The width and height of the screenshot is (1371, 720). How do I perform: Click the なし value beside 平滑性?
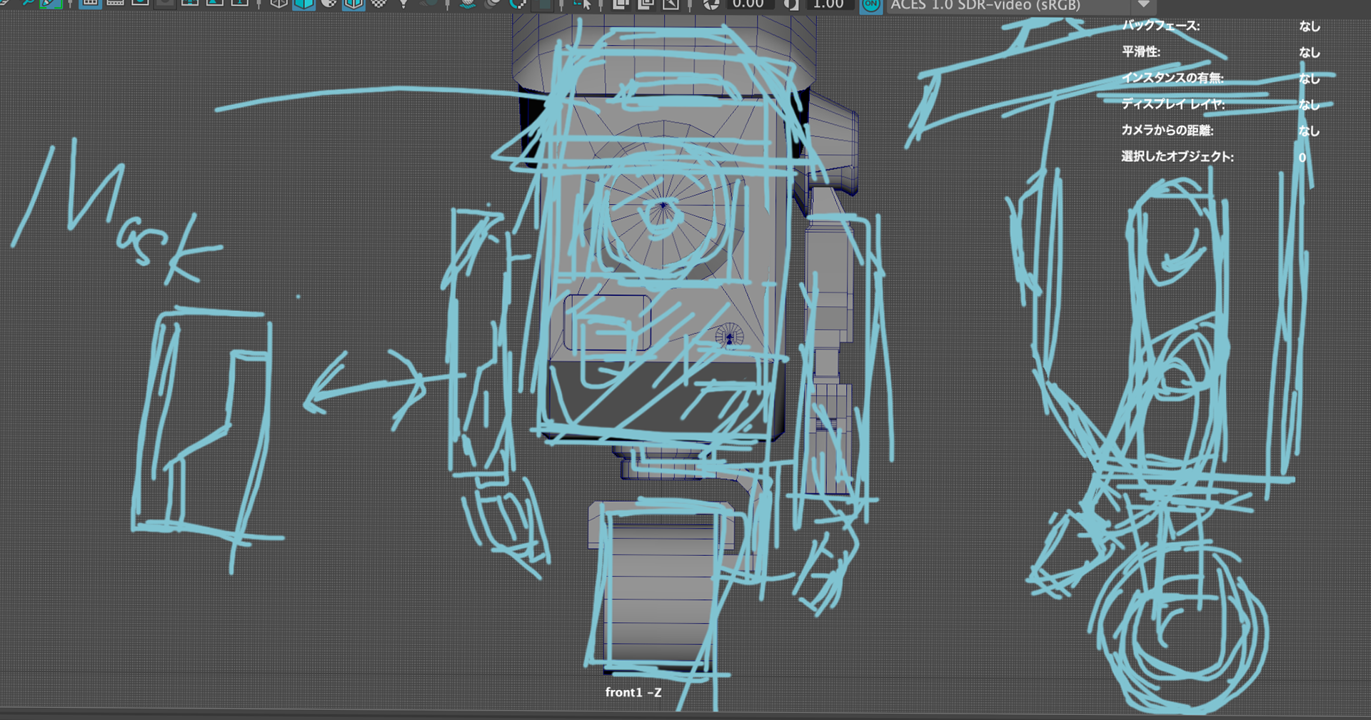(1309, 52)
